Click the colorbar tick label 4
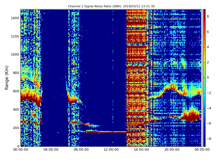The image size is (216, 162). [208, 47]
